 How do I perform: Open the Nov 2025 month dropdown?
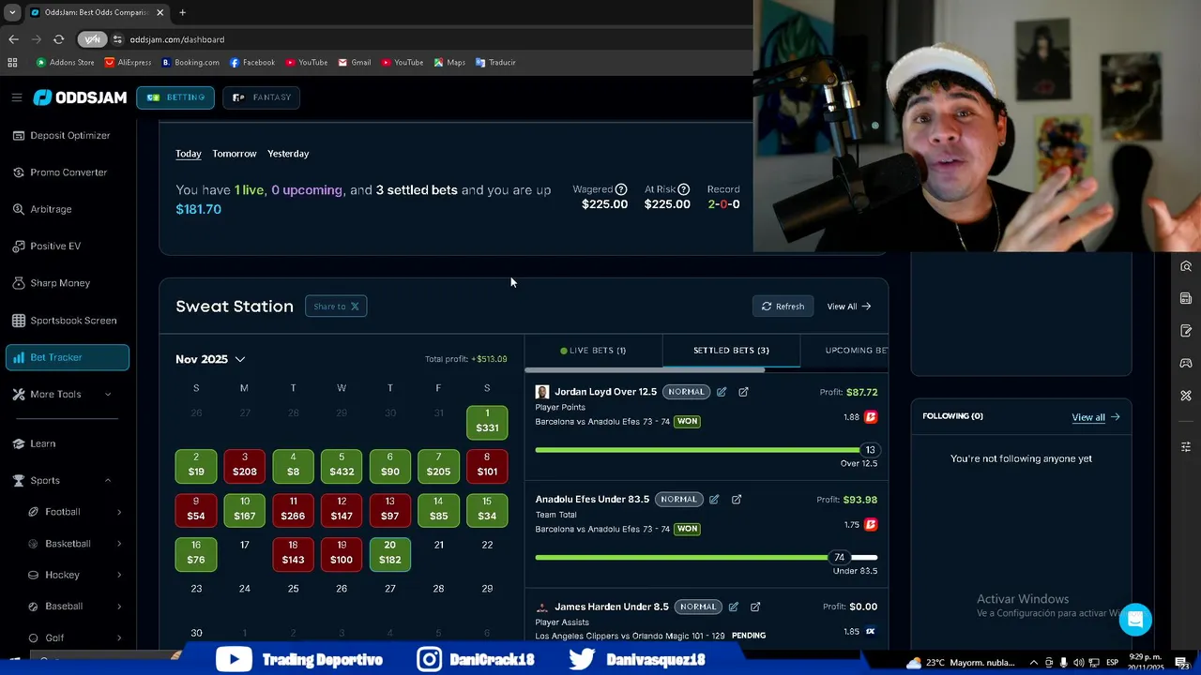pyautogui.click(x=210, y=359)
